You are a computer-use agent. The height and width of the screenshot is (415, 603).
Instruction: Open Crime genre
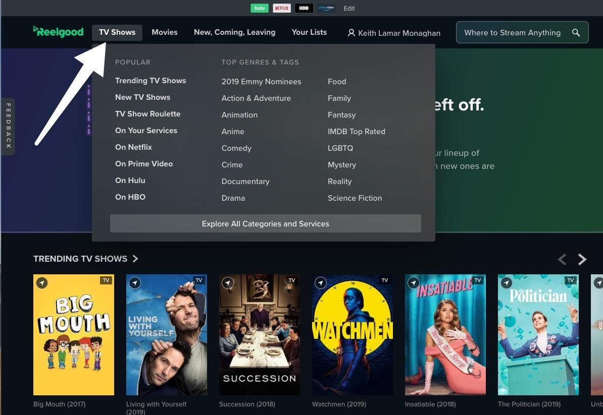[232, 165]
